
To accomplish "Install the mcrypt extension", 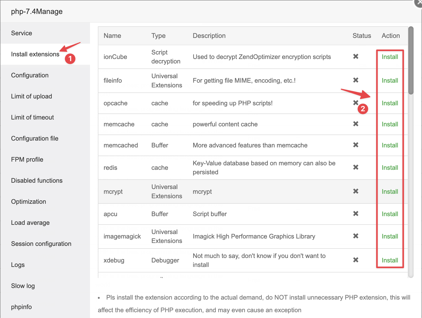I will (x=390, y=192).
